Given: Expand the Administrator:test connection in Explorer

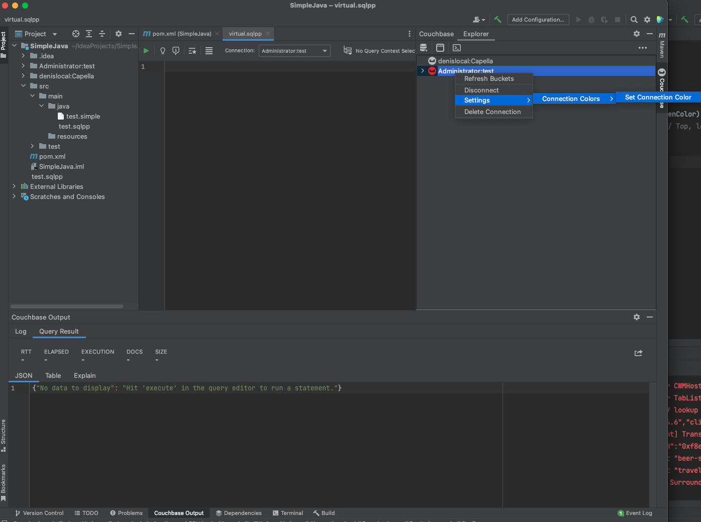Looking at the screenshot, I should click(423, 71).
